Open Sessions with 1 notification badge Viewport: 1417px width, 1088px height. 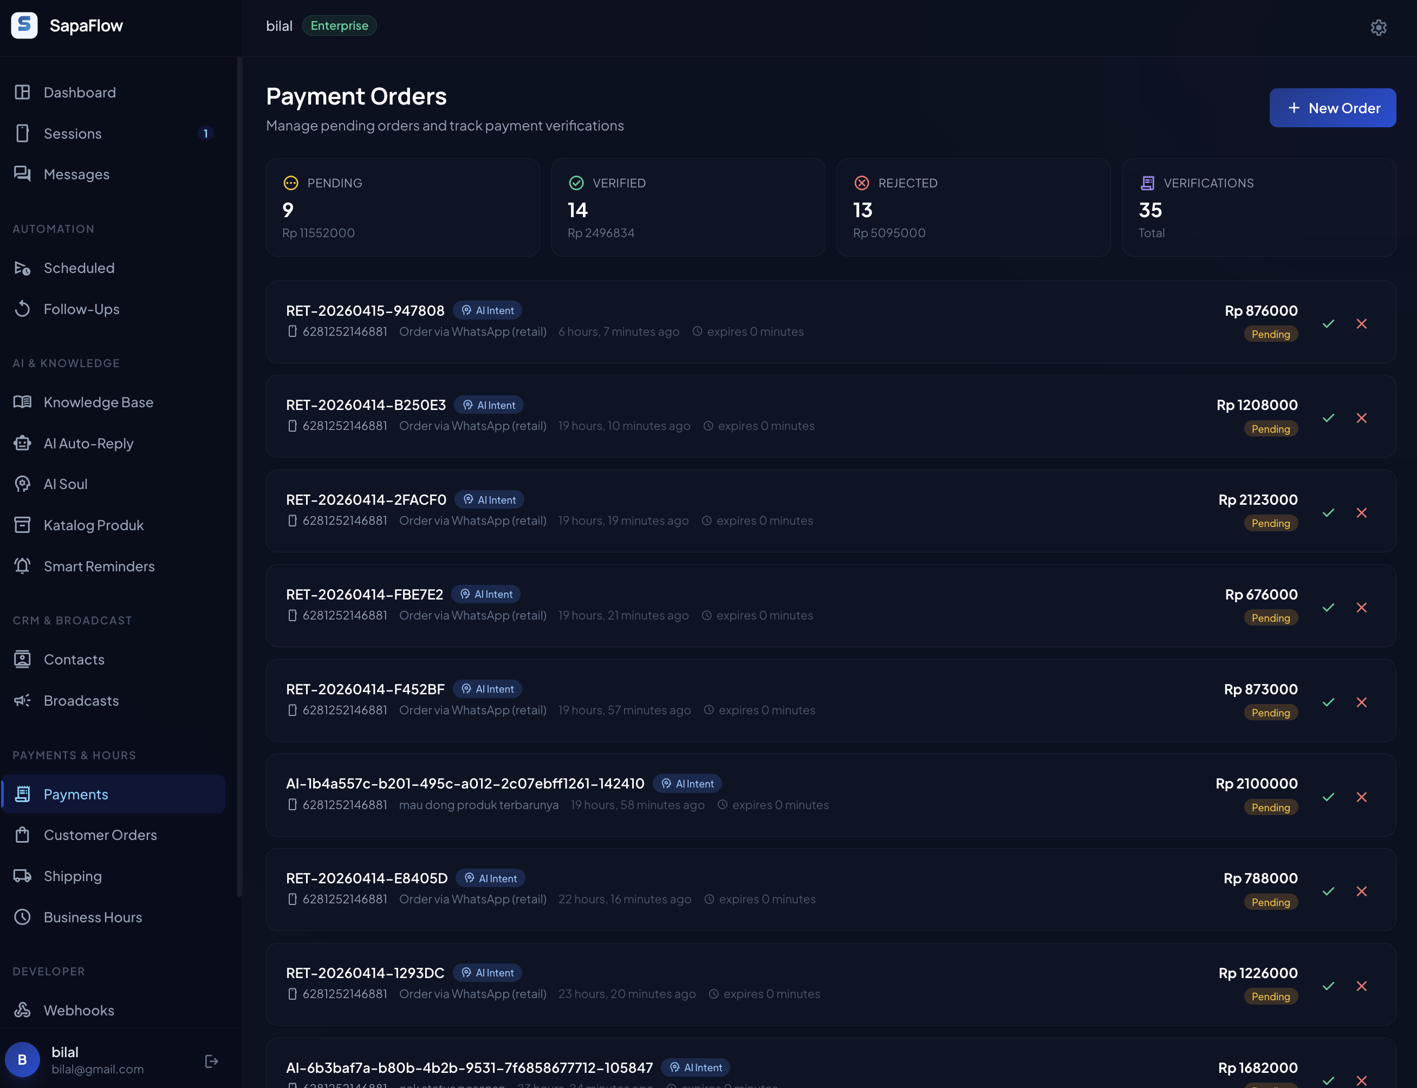coord(73,133)
